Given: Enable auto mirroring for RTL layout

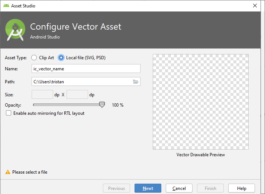Looking at the screenshot, I should [9, 113].
